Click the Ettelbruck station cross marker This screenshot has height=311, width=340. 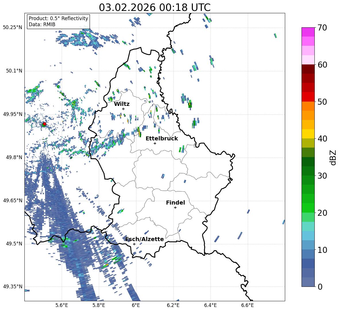[155, 143]
